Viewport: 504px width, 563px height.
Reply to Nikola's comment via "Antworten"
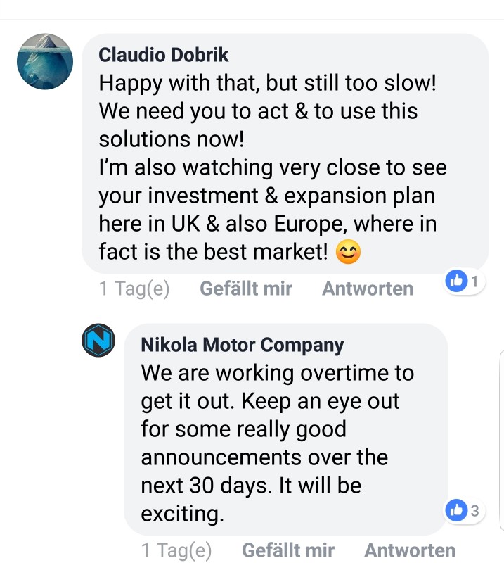pos(410,550)
